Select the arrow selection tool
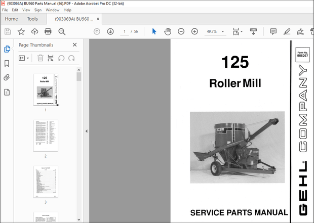 [x=154, y=31]
